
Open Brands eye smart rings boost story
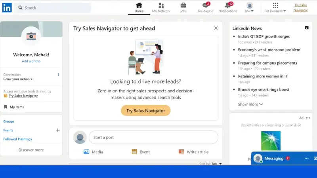[264, 89]
